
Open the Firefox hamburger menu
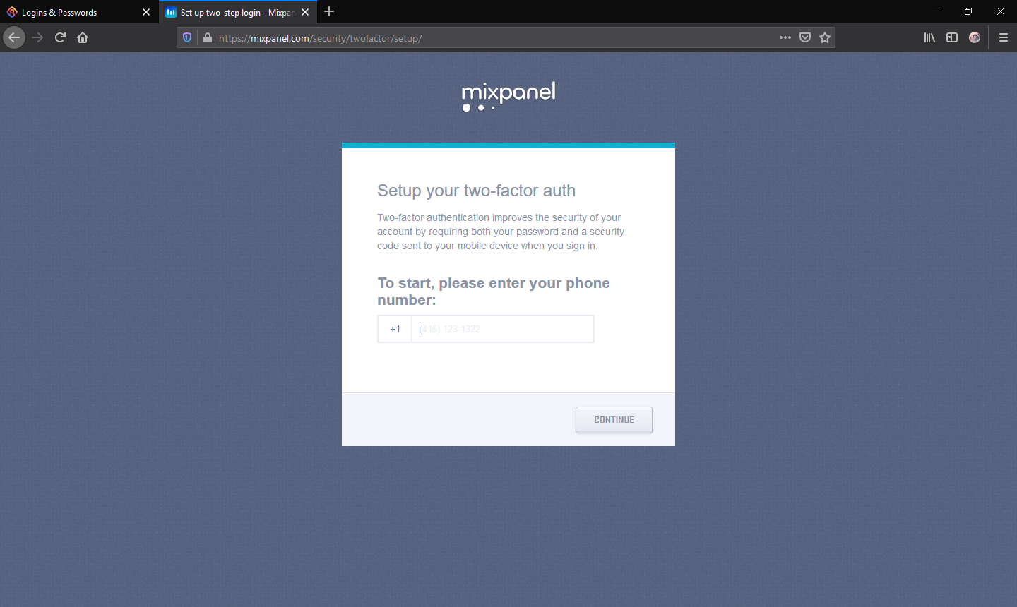(1003, 37)
